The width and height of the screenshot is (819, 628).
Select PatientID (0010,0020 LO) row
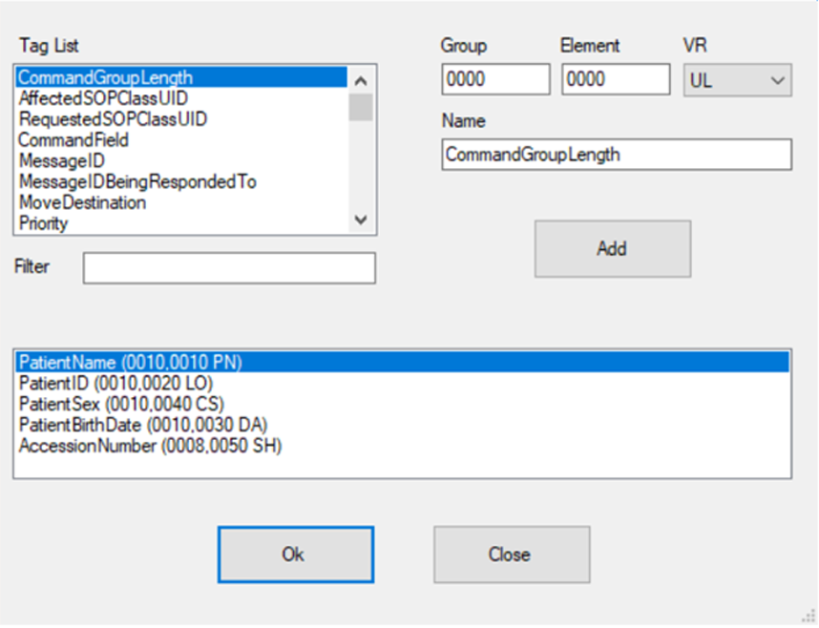[x=403, y=383]
